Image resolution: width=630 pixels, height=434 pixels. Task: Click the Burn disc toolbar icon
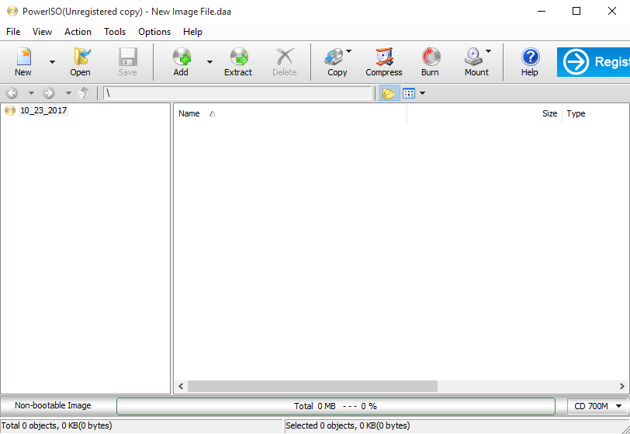coord(431,57)
